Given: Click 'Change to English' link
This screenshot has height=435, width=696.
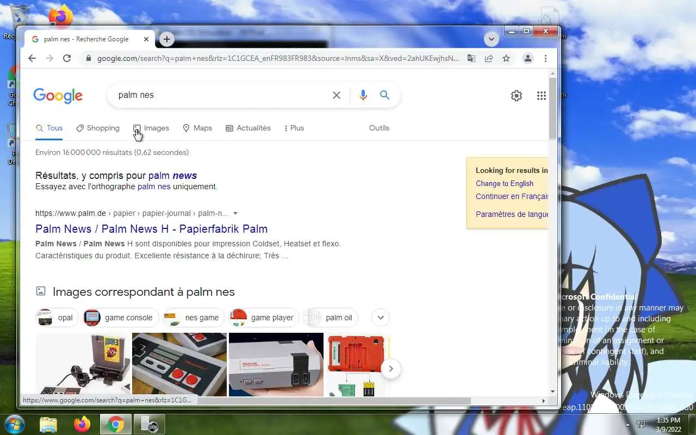Looking at the screenshot, I should (505, 184).
